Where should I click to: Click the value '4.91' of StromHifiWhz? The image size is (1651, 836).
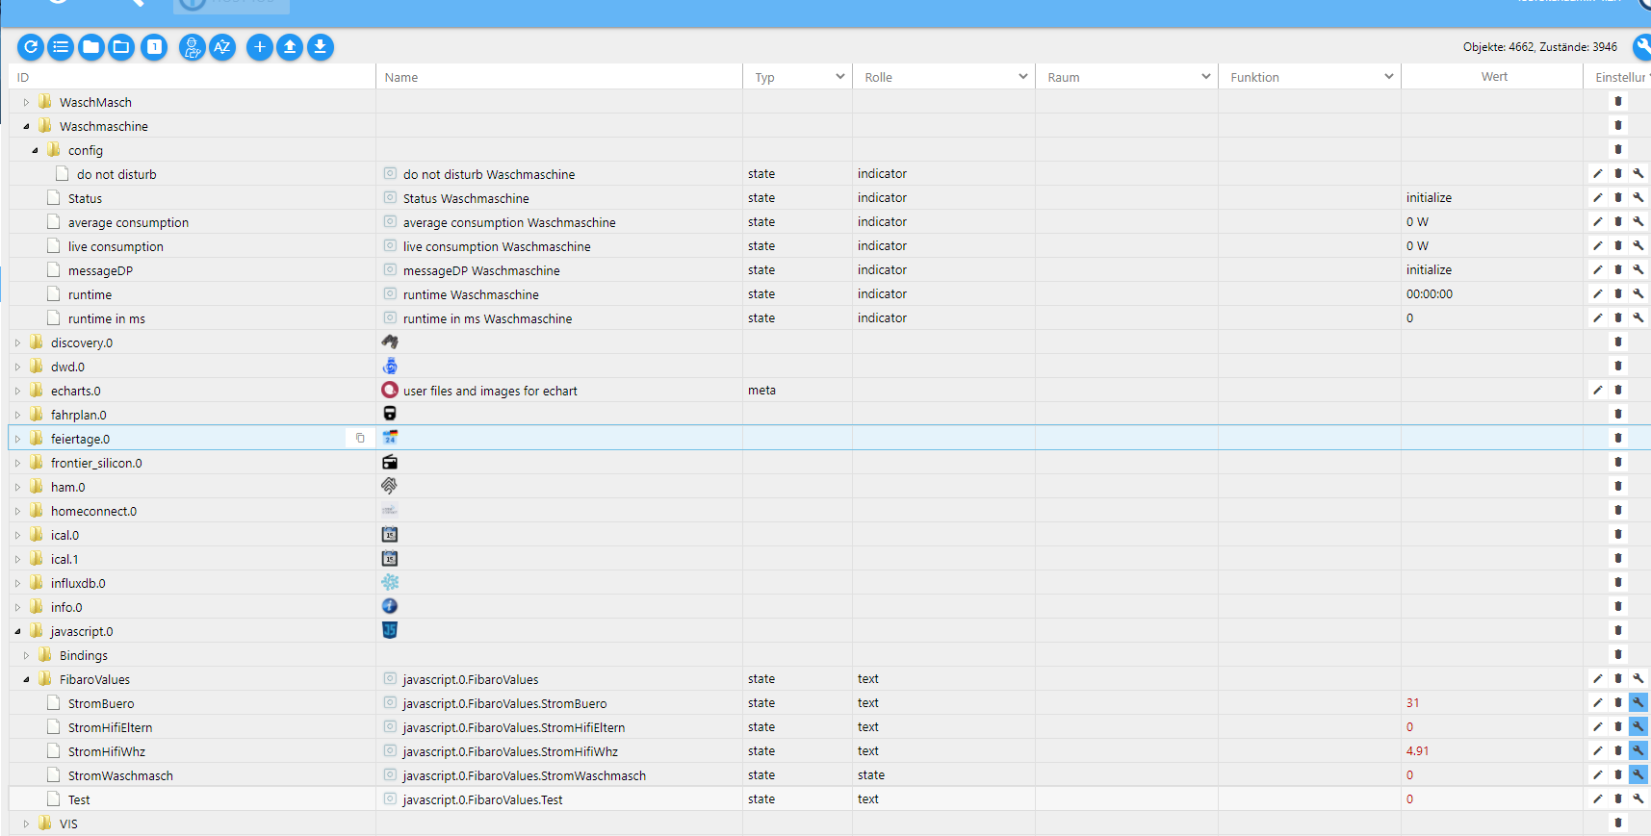click(1417, 751)
